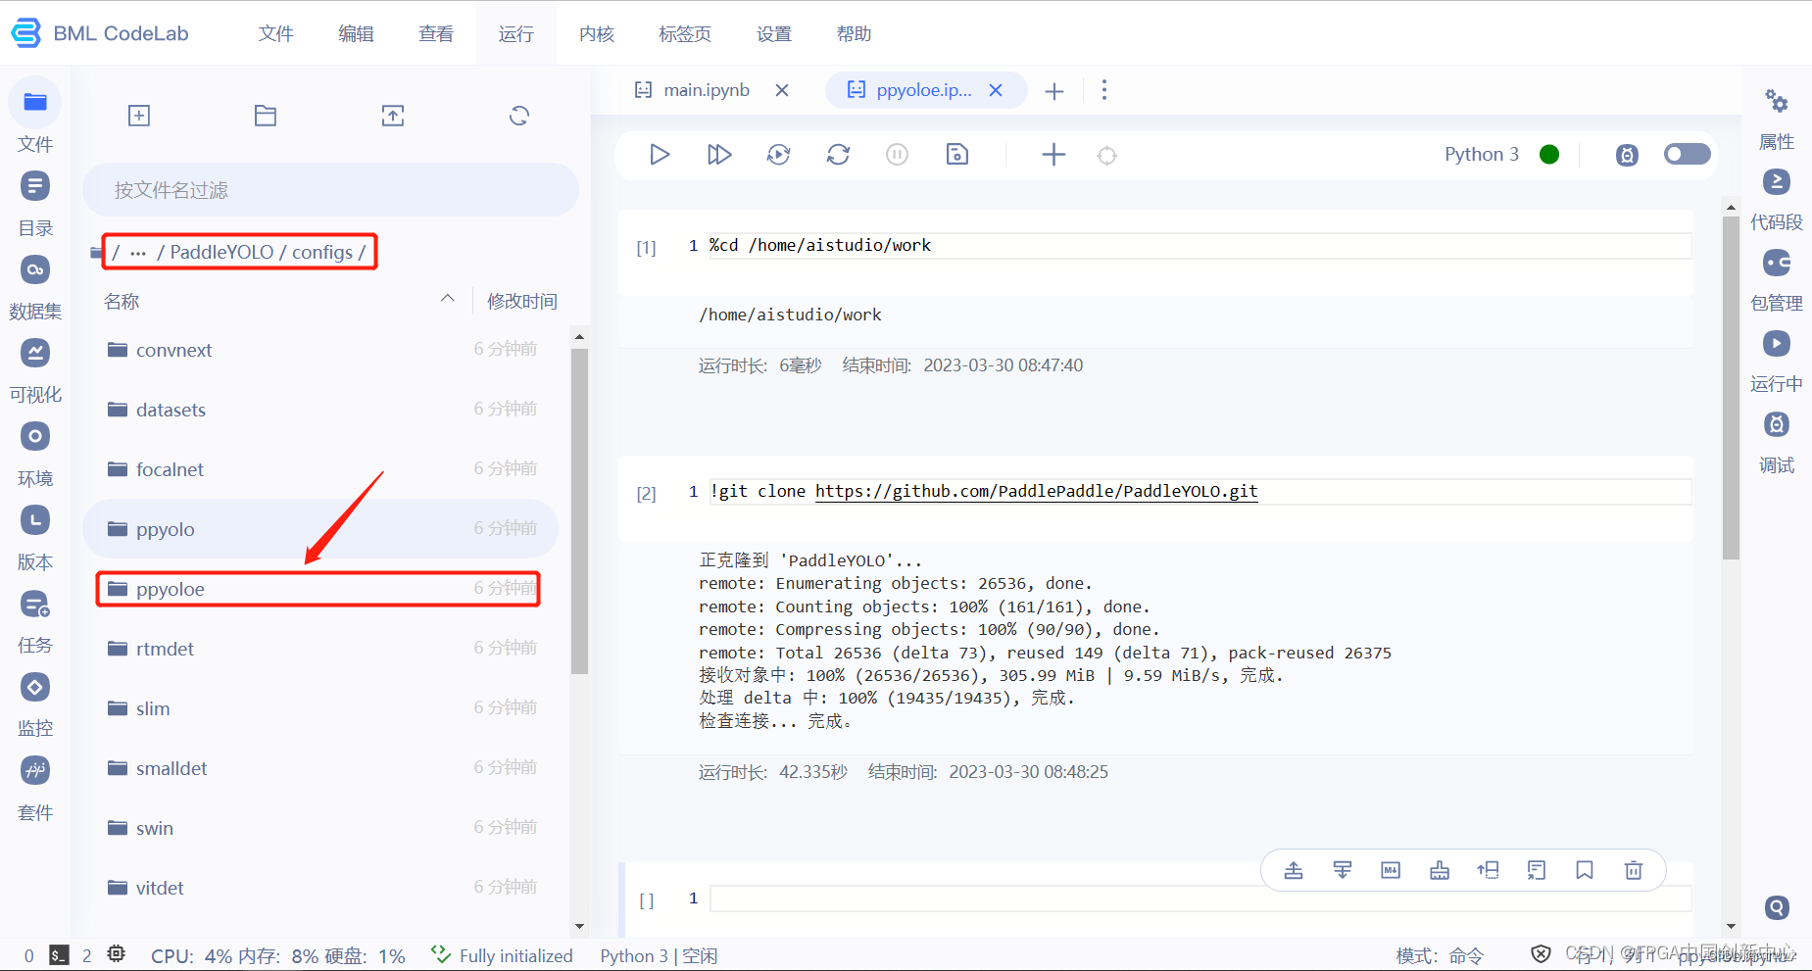Open the tab bar more options menu
Image resolution: width=1812 pixels, height=971 pixels.
click(1104, 90)
